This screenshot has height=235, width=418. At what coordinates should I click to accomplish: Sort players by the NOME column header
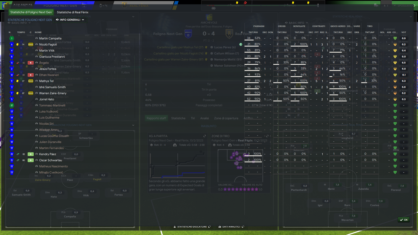click(38, 32)
